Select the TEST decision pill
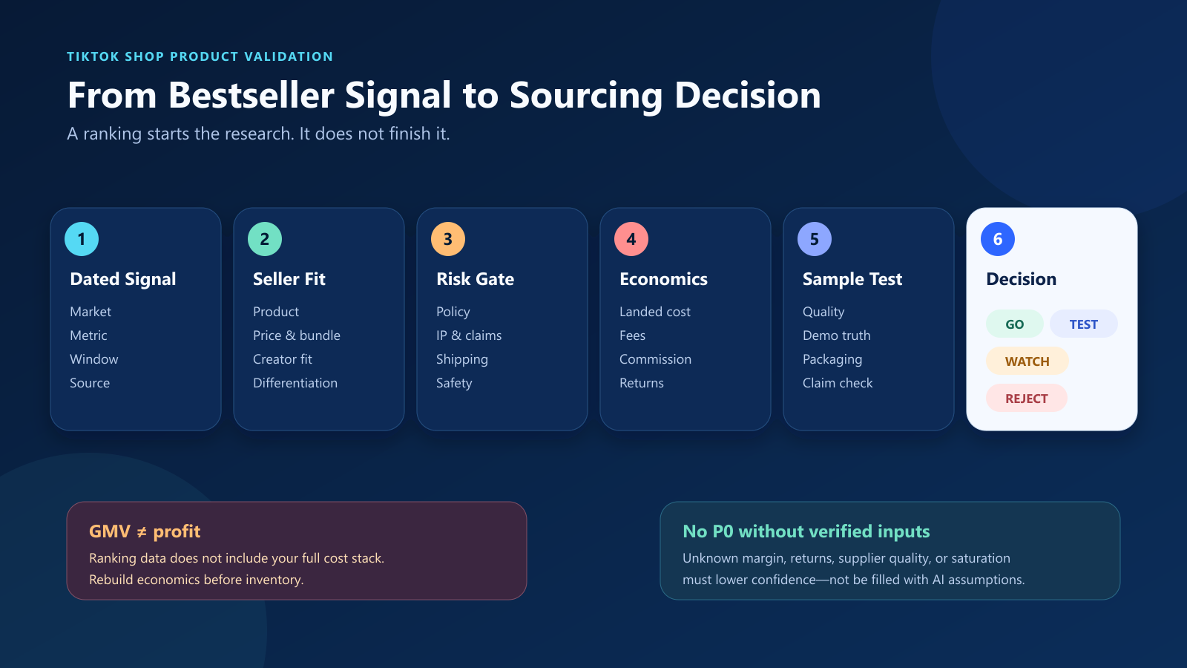The width and height of the screenshot is (1187, 668). pos(1084,324)
